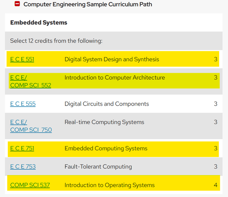Select the Real-time Computing Systems title

pyautogui.click(x=104, y=122)
